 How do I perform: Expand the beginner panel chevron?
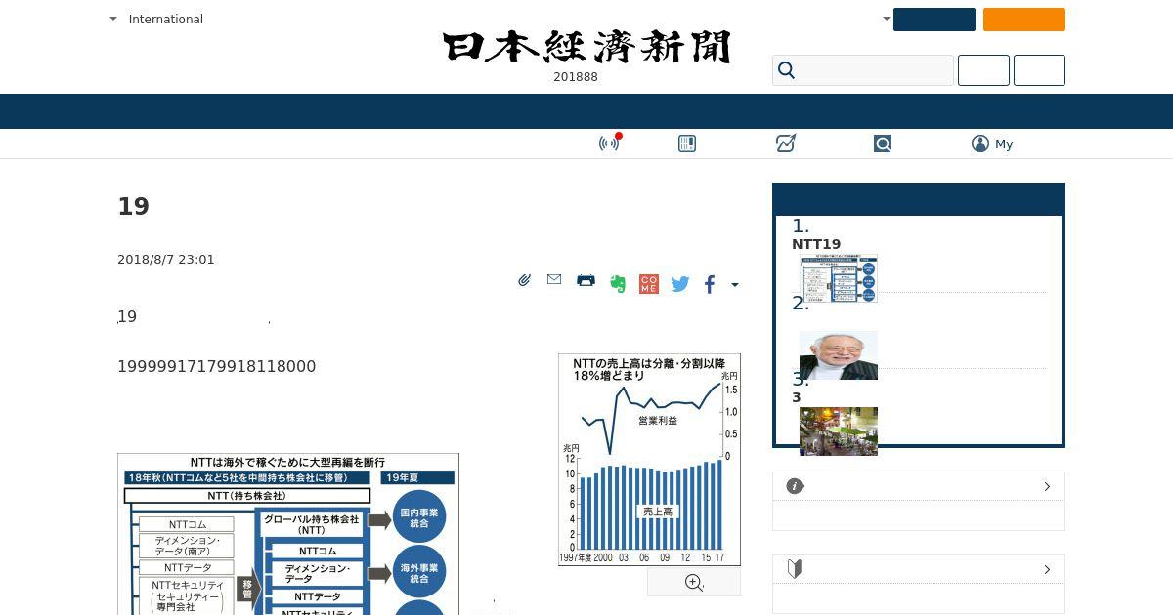1047,569
